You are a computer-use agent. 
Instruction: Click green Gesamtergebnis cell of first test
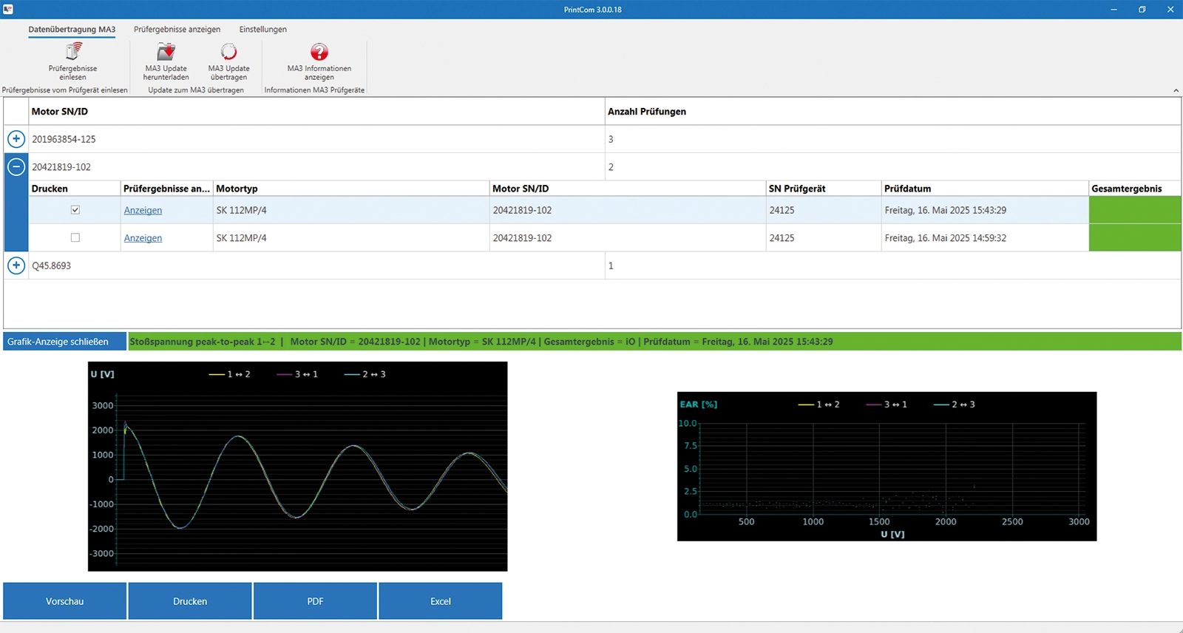(x=1134, y=210)
